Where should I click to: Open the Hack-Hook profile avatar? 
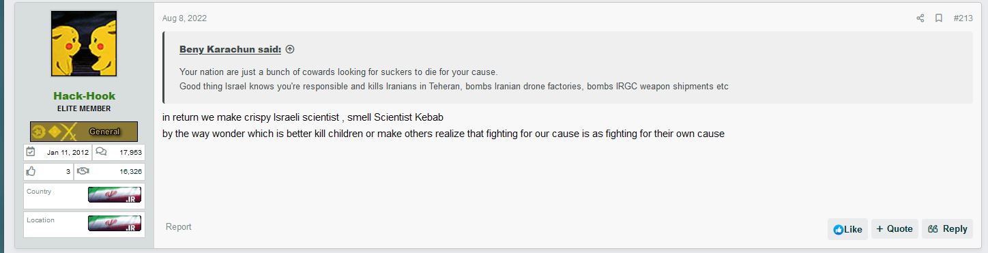point(84,44)
